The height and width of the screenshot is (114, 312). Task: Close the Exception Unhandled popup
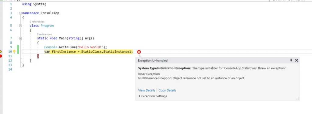[x=296, y=60]
